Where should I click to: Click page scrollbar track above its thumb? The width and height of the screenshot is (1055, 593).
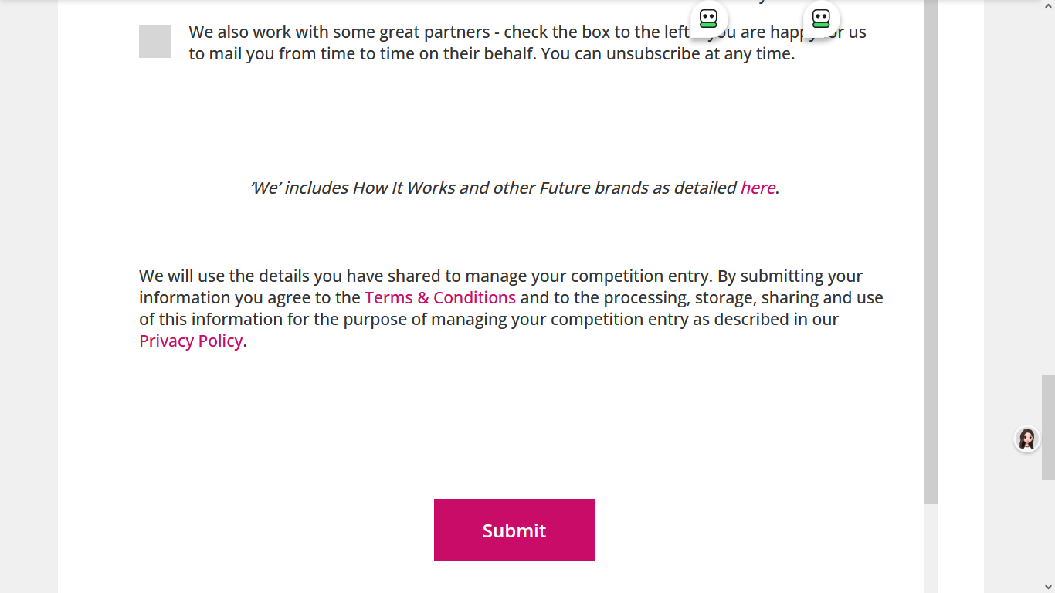[1048, 193]
